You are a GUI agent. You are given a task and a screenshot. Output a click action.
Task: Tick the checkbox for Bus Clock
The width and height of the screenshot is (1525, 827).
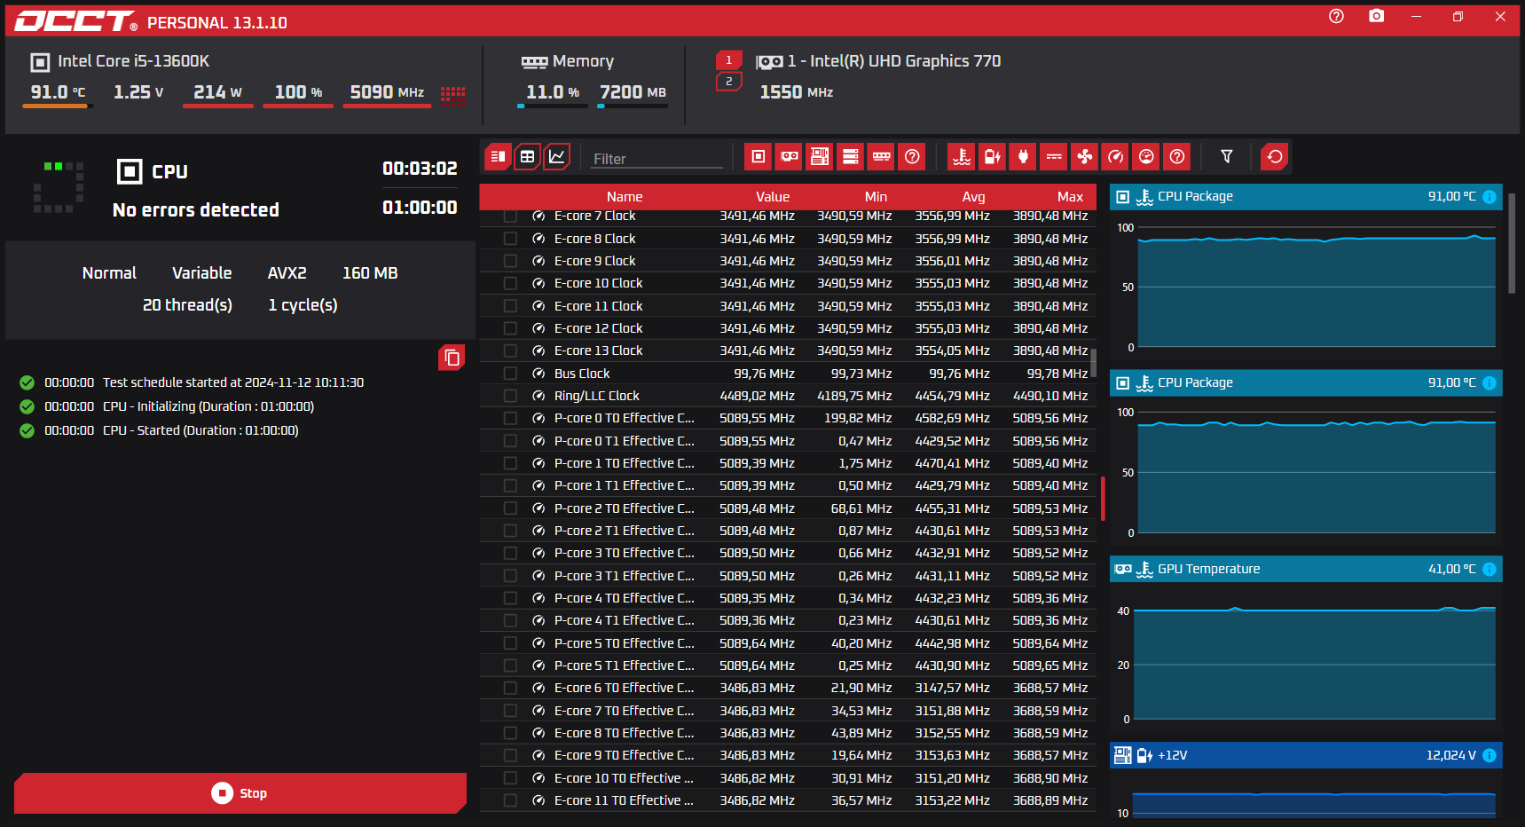[x=510, y=374]
